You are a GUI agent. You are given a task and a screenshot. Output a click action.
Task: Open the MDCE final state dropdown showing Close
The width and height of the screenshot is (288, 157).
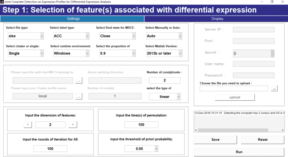pos(118,36)
